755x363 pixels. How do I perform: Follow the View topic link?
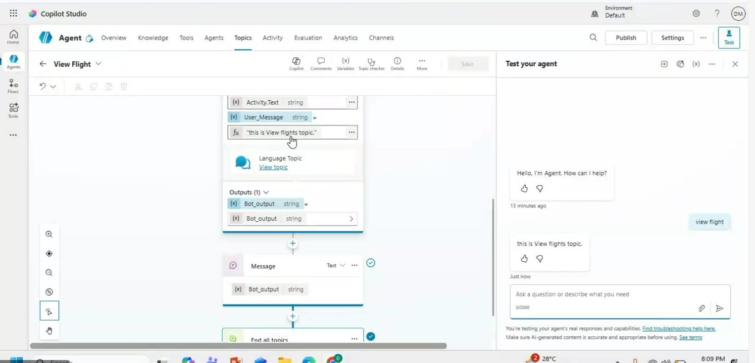coord(273,167)
